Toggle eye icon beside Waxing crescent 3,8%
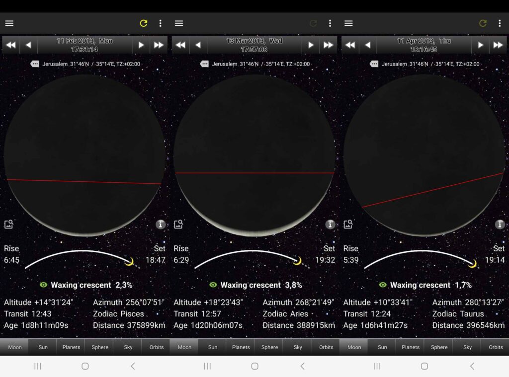Screen dimensions: 509x377 213,285
